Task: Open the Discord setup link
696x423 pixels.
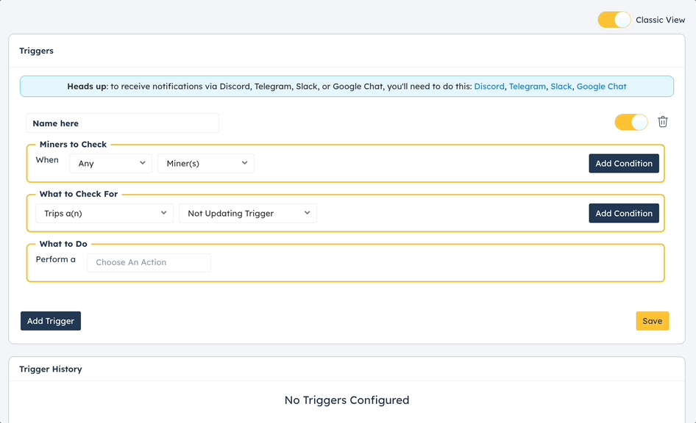Action: (x=489, y=87)
